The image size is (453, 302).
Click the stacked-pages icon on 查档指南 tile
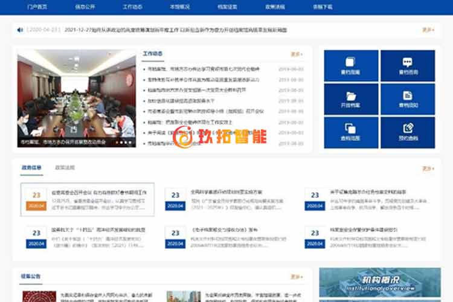coord(350,62)
